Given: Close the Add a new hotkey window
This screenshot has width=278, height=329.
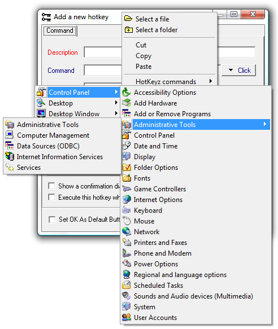Looking at the screenshot, I should coord(253,14).
